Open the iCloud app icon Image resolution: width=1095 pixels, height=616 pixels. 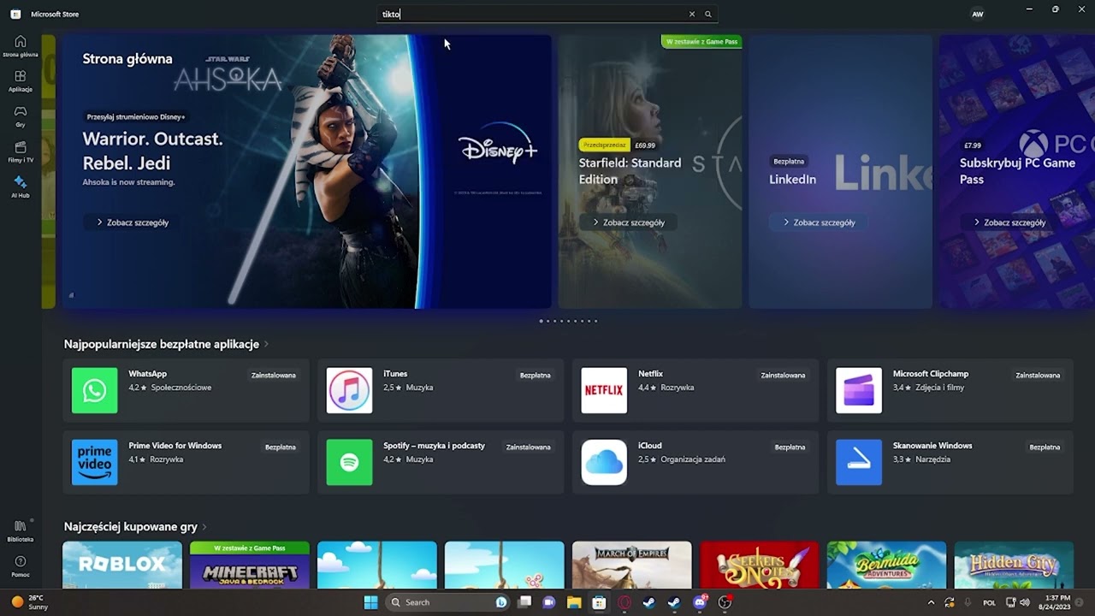tap(604, 462)
